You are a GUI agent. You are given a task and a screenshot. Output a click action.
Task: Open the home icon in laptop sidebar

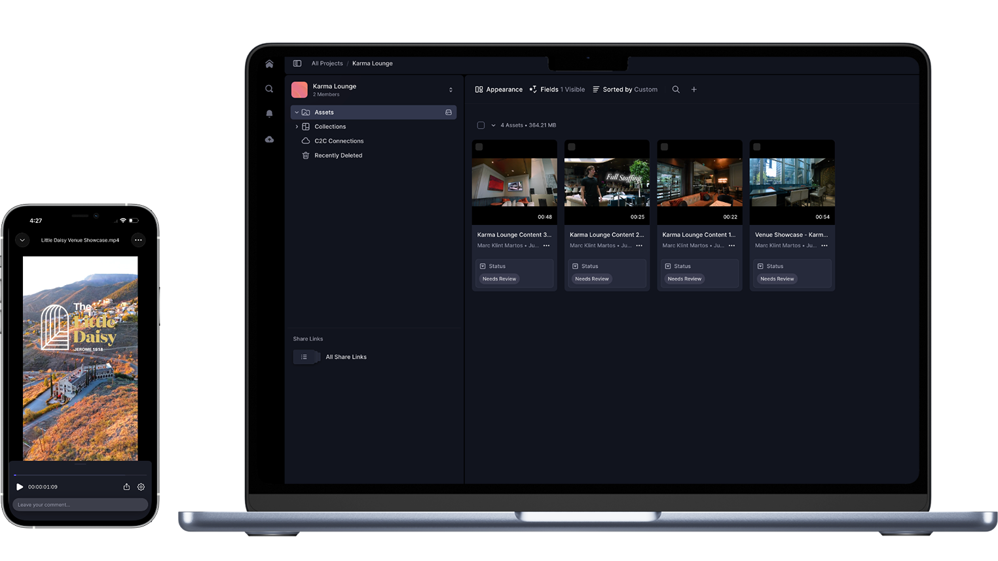pyautogui.click(x=269, y=64)
